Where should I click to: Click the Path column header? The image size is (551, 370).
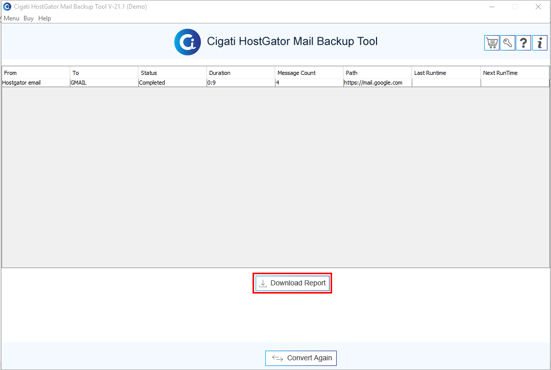pyautogui.click(x=378, y=73)
